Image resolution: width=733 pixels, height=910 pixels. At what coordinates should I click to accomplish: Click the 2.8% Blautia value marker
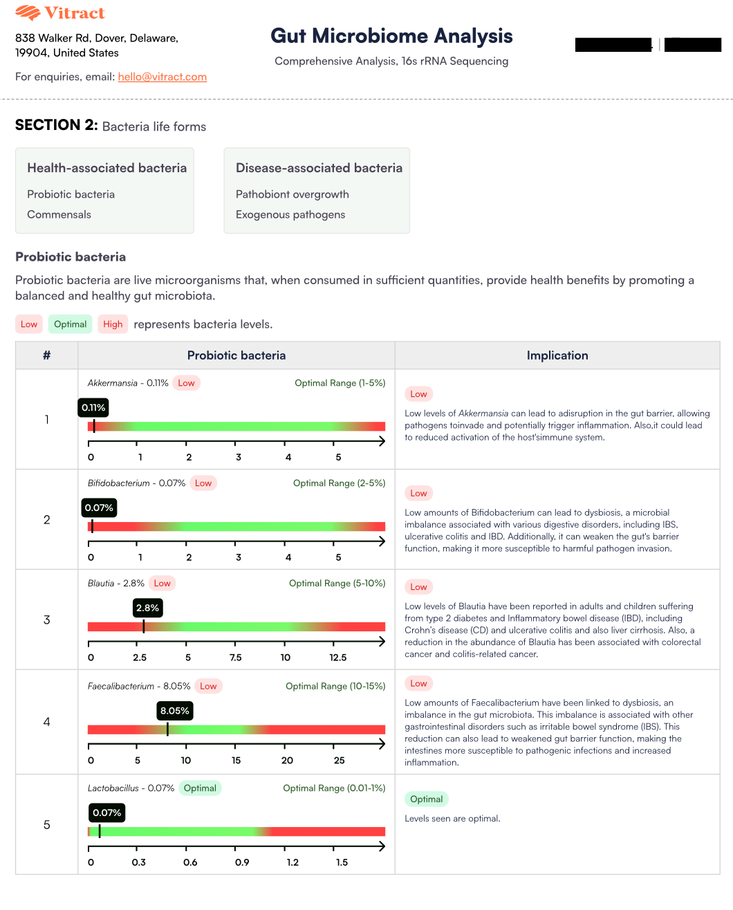[x=147, y=608]
